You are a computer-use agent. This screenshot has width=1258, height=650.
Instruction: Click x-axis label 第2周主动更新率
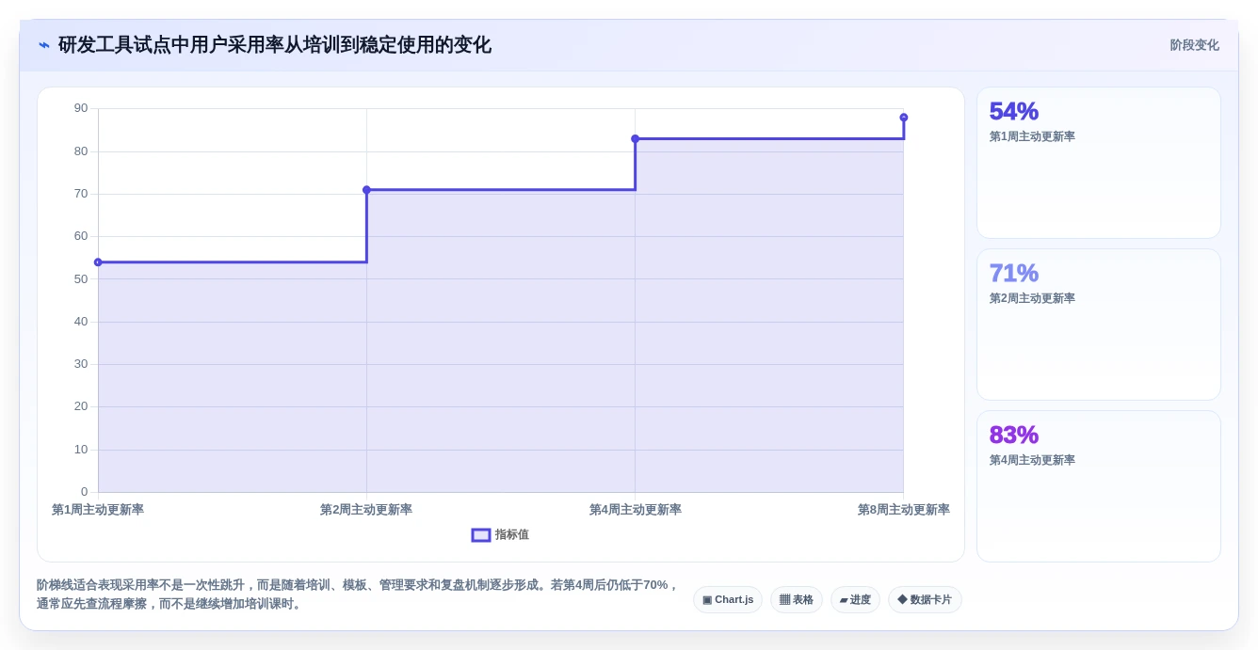[x=366, y=509]
